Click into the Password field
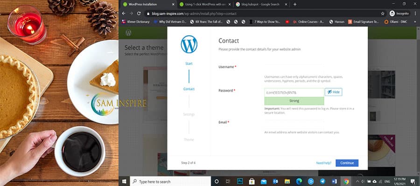The height and width of the screenshot is (186, 420). coord(294,92)
